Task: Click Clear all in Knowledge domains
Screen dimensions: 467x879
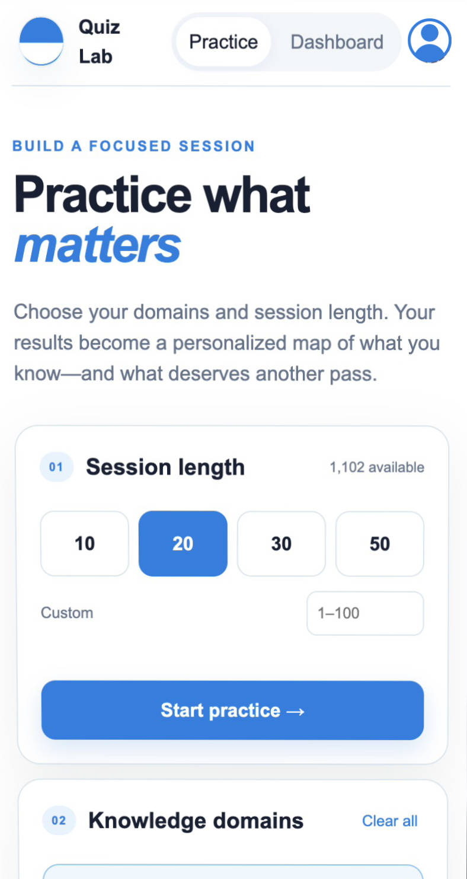Action: tap(390, 821)
